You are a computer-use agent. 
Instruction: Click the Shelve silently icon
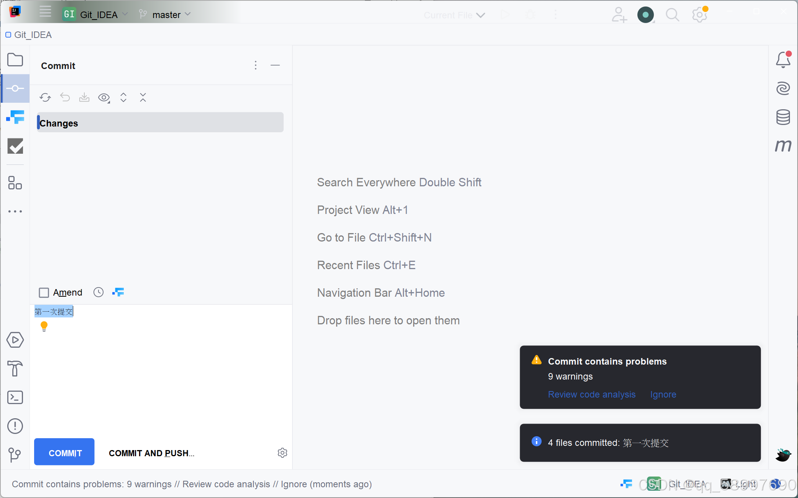84,97
